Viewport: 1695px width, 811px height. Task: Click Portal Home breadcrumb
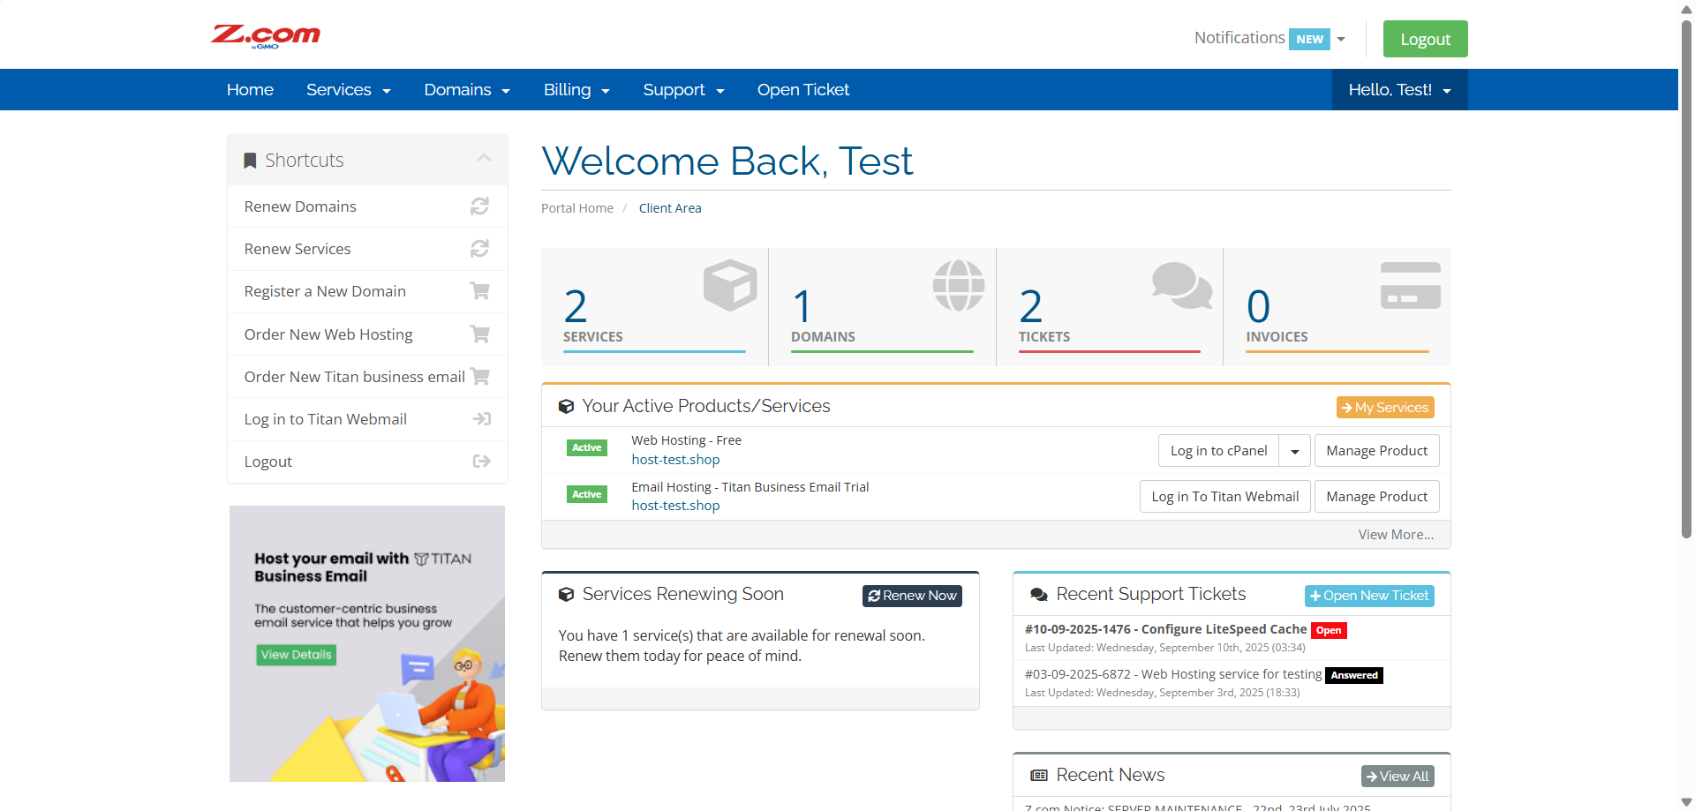[x=577, y=208]
